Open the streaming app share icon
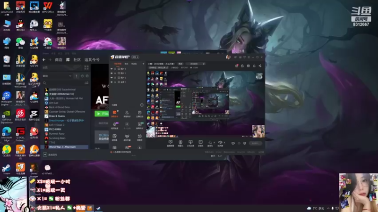Screen dimensions: 378x212 click(x=260, y=66)
